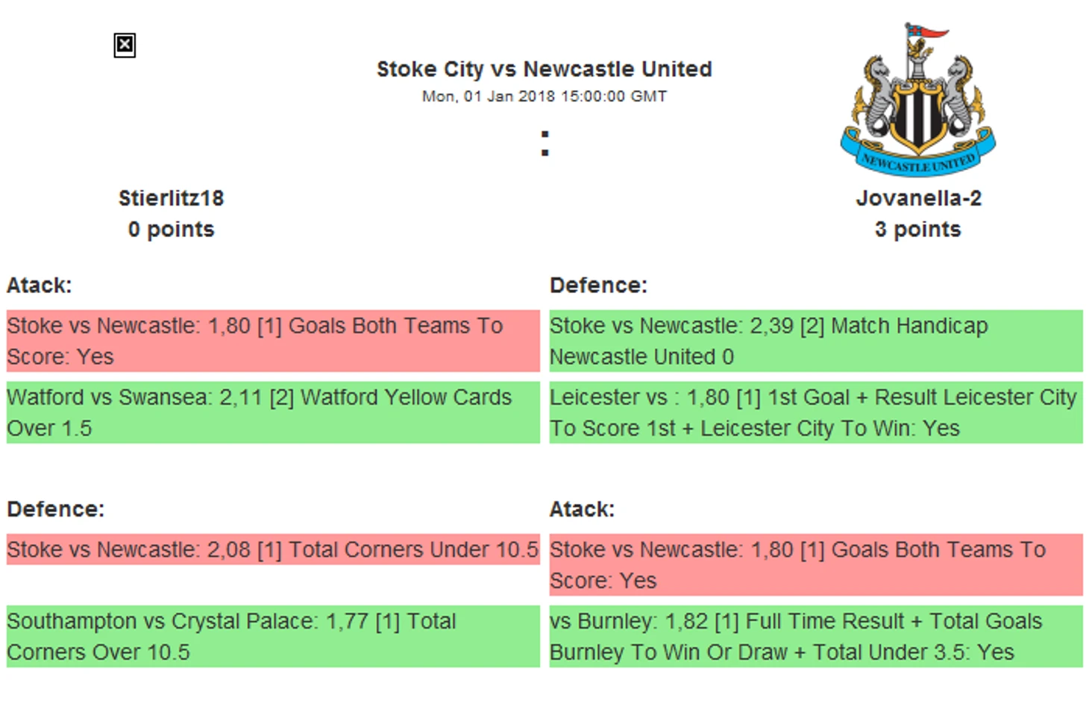Select the Leicester 1st Goal + Result bet
Screen dimensions: 1089x715
pos(815,412)
